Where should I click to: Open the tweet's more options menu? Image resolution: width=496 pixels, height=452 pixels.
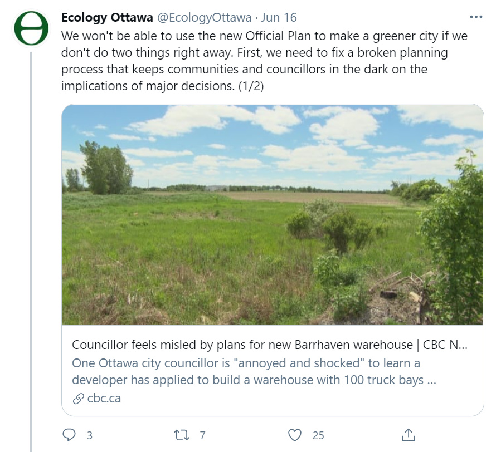point(476,17)
